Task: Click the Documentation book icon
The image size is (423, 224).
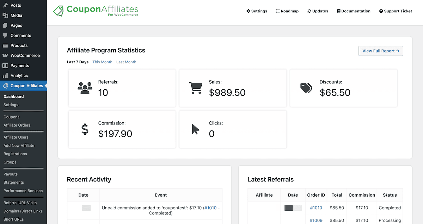Action: point(339,11)
